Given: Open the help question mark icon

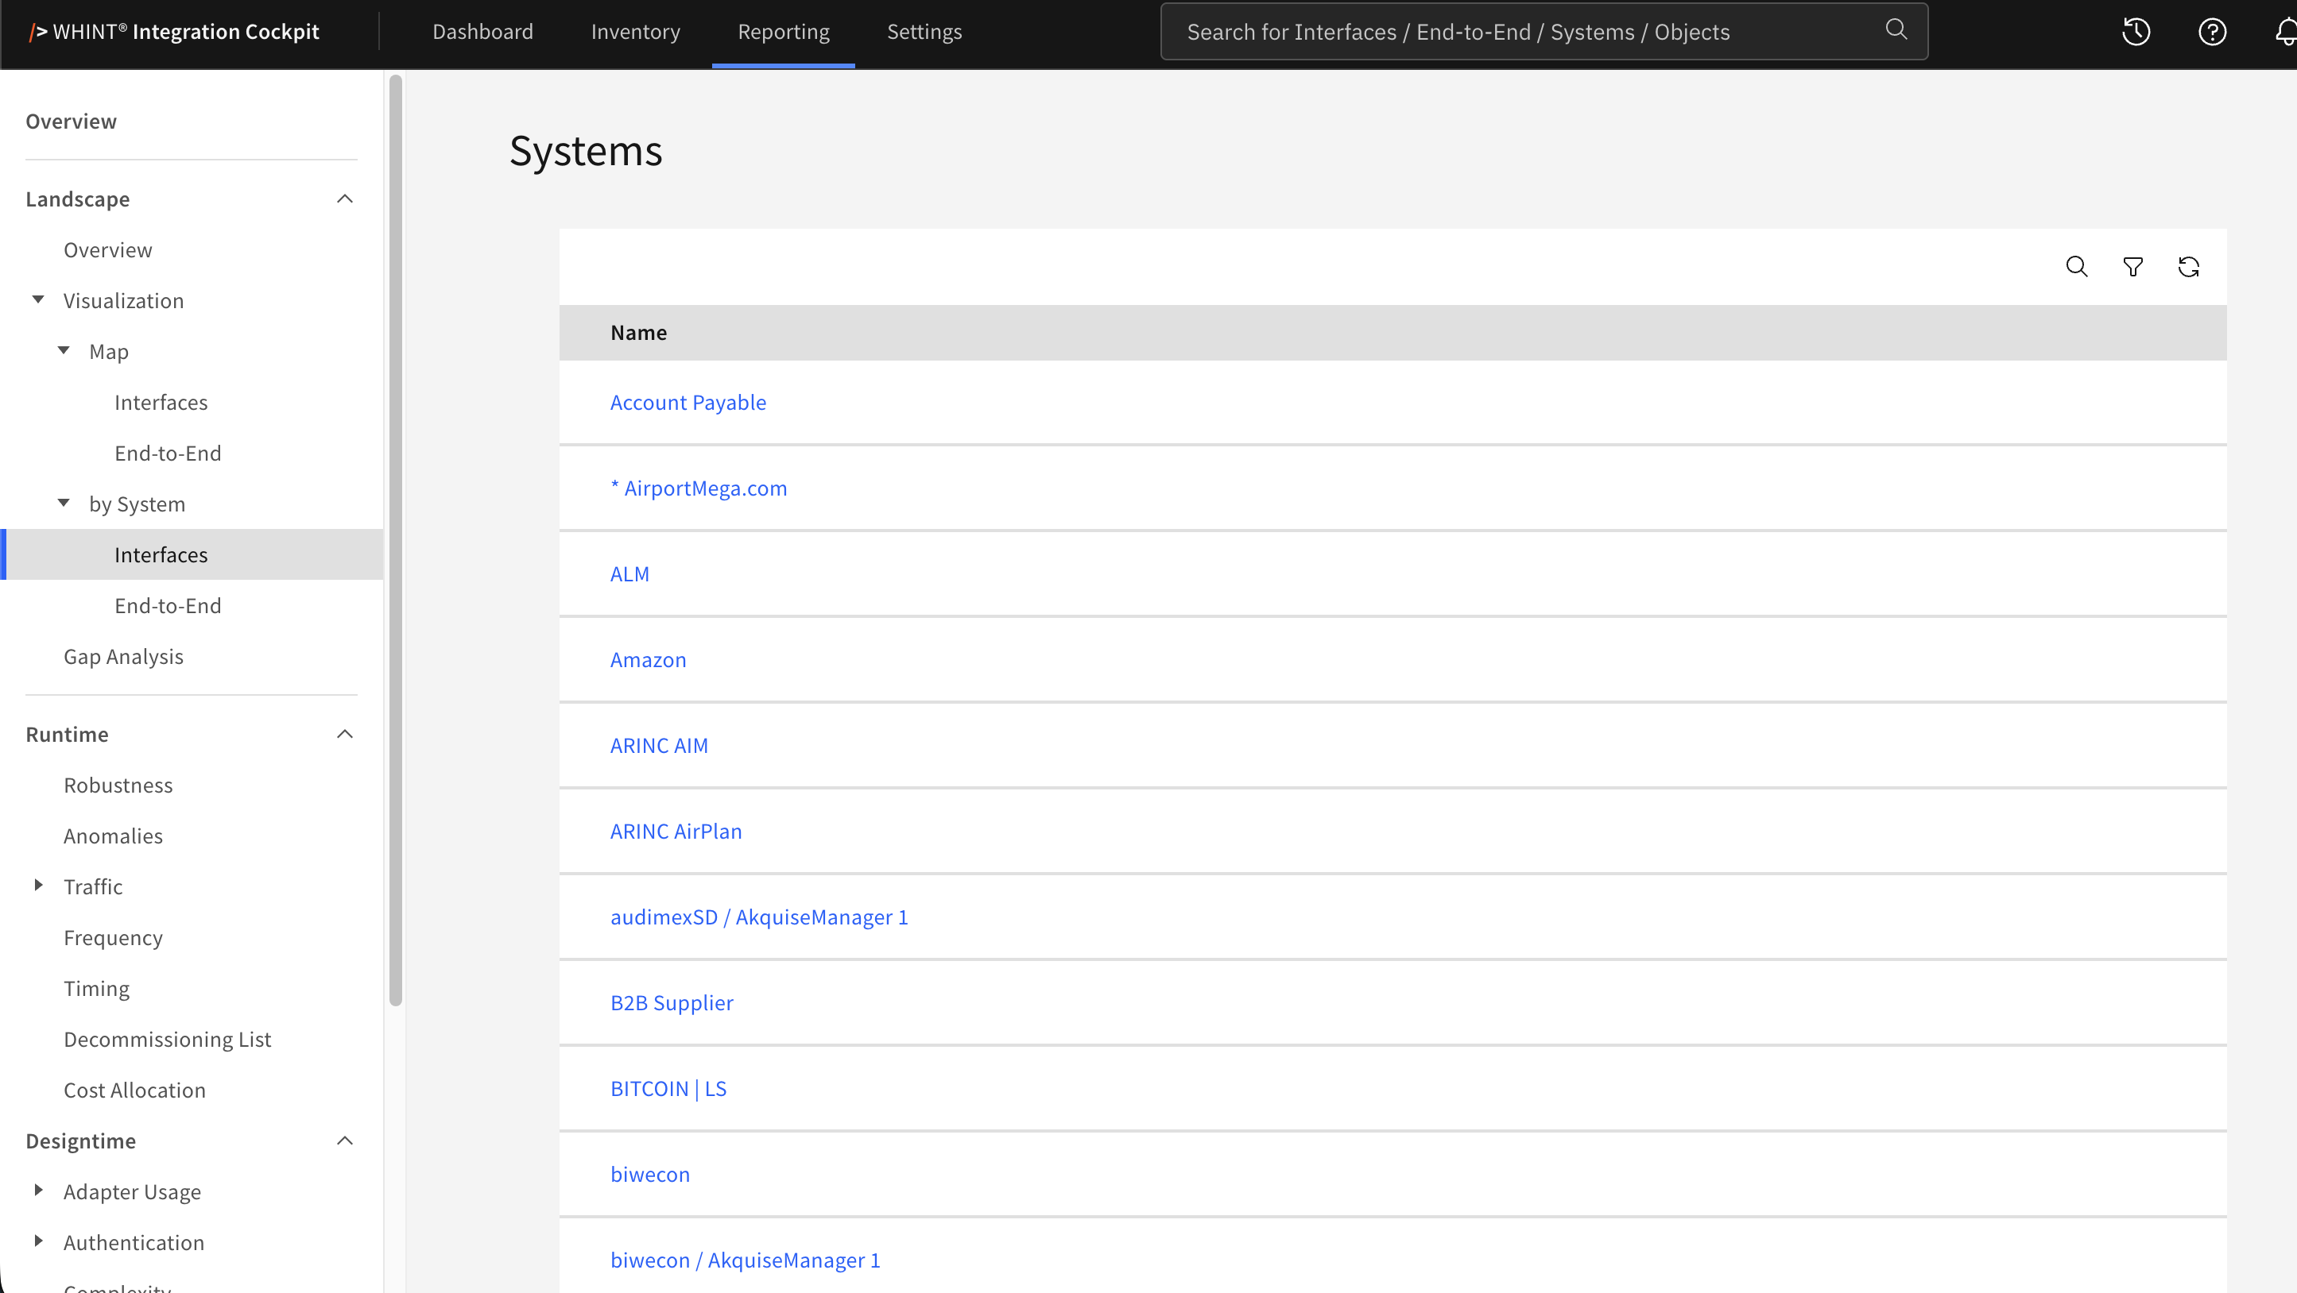Looking at the screenshot, I should (2212, 32).
